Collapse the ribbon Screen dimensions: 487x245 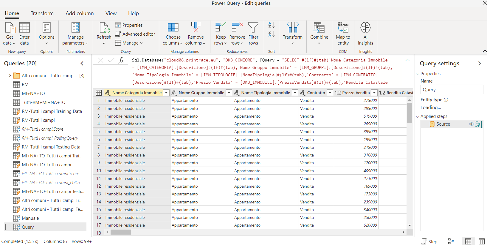point(484,51)
